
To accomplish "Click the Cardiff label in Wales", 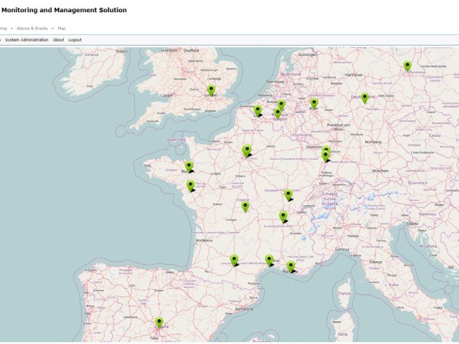I will [x=166, y=96].
